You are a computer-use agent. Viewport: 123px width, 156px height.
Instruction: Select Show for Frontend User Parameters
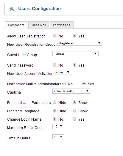coord(74,103)
